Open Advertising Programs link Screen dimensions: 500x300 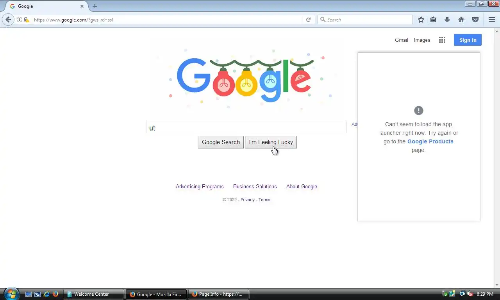click(200, 186)
